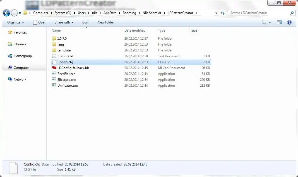The height and width of the screenshot is (177, 298).
Task: Expand arrow after LDPatternCreator breadcrumb
Action: click(x=196, y=13)
